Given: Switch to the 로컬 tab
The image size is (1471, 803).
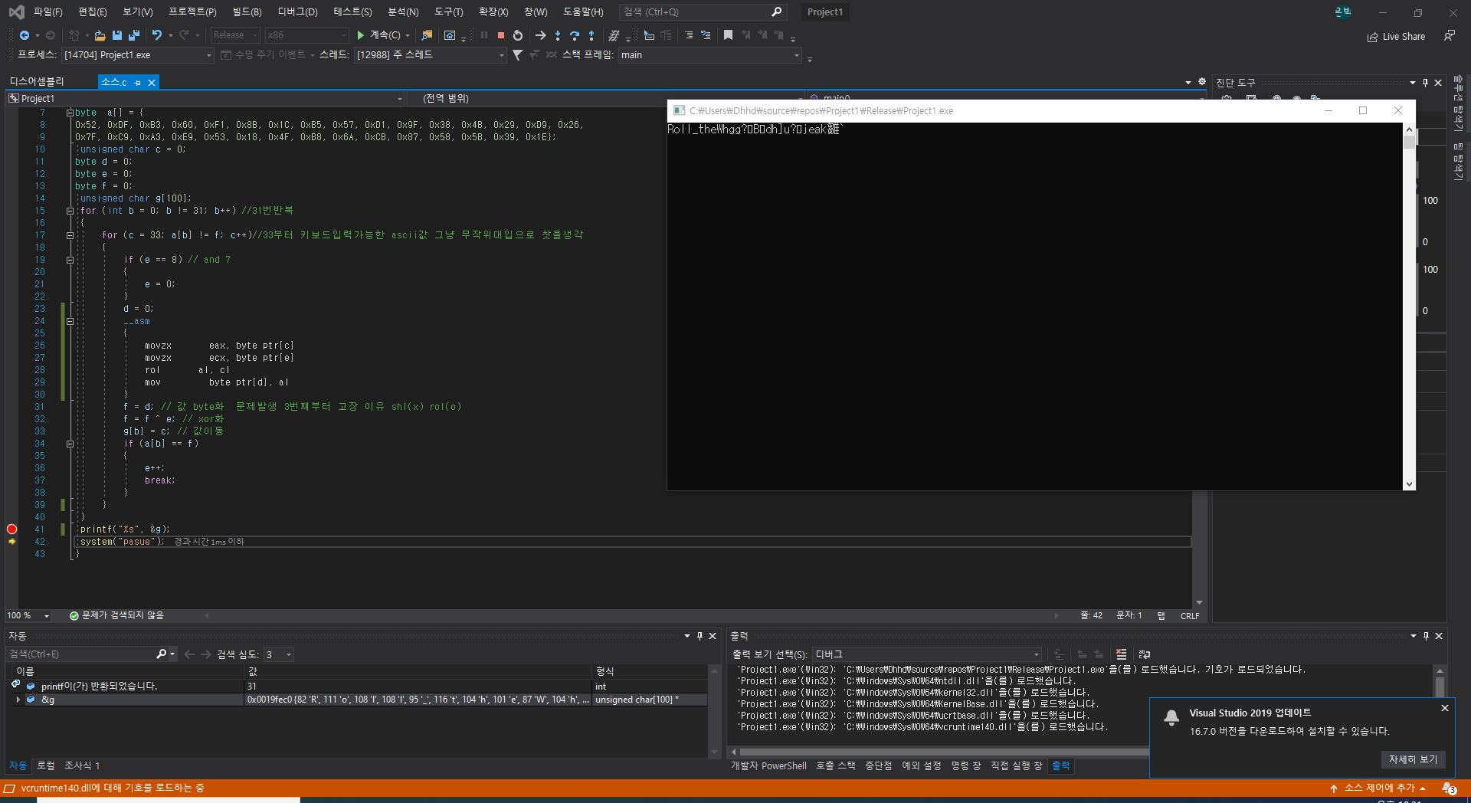Looking at the screenshot, I should click(x=46, y=765).
